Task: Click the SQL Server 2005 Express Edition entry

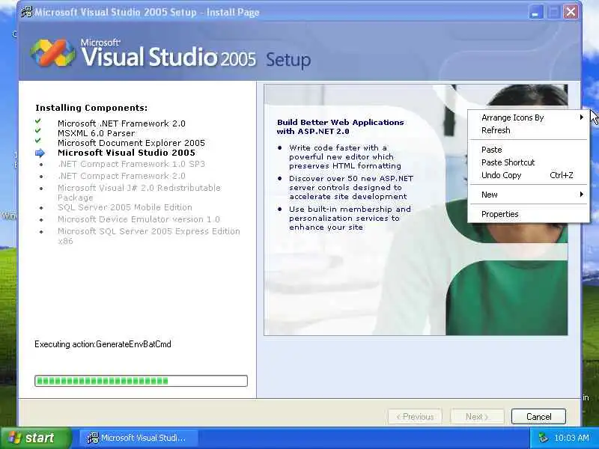Action: coord(148,236)
